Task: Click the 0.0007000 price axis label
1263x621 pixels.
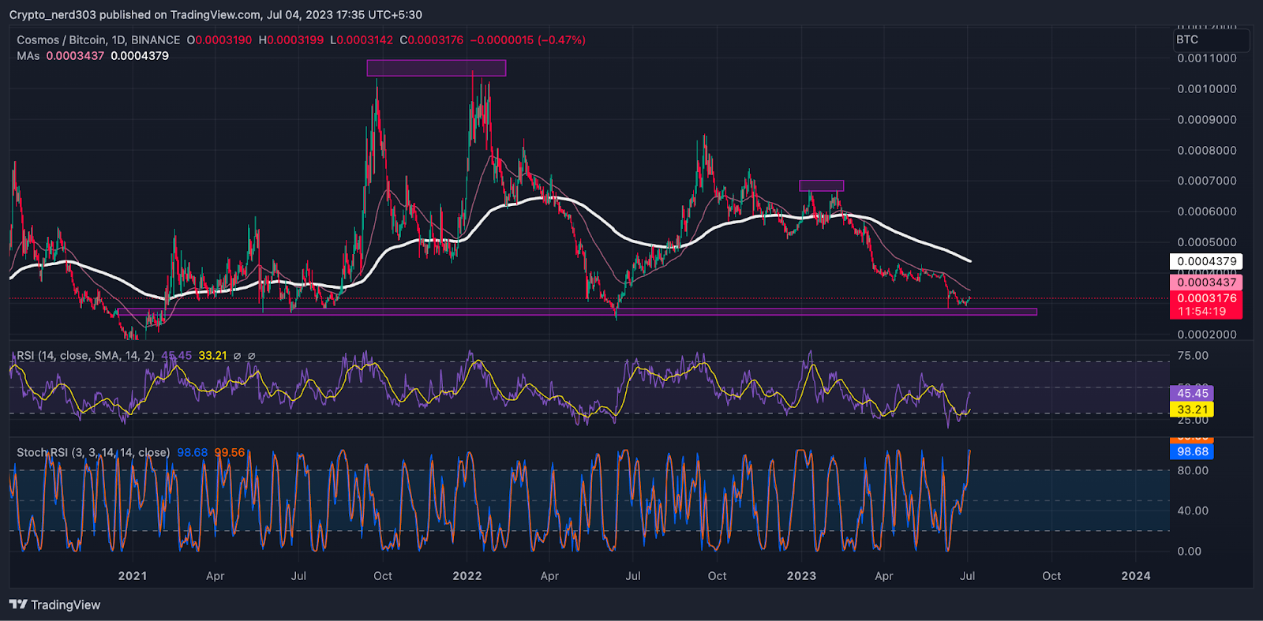Action: pos(1207,181)
